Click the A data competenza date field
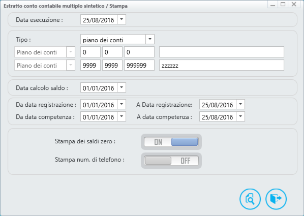 [218, 116]
